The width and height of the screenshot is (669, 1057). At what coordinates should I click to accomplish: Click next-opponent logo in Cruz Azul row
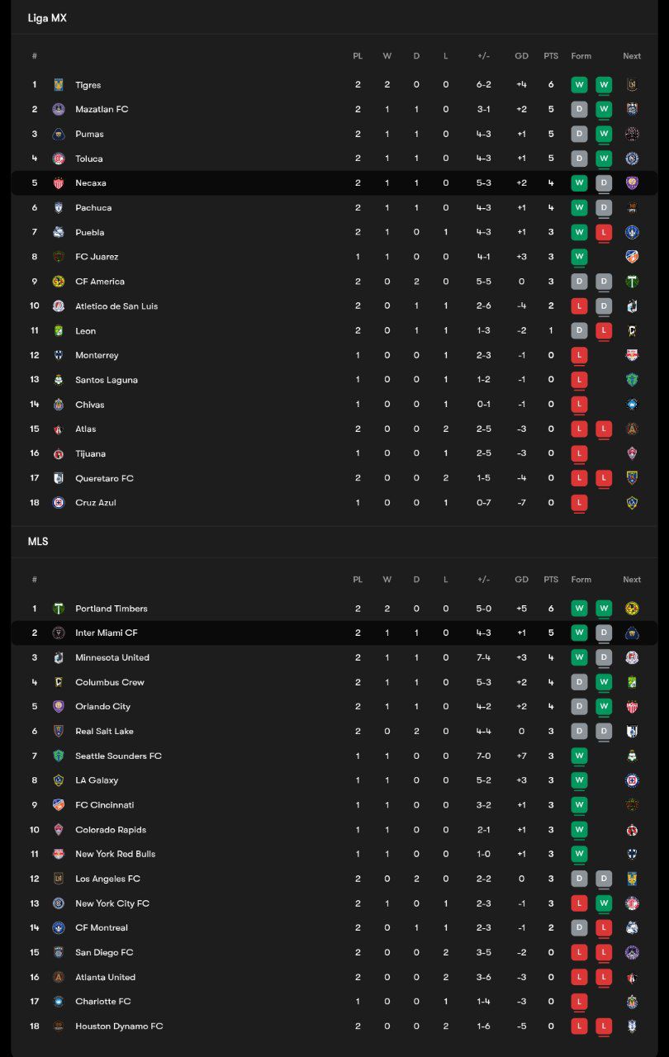pos(632,503)
